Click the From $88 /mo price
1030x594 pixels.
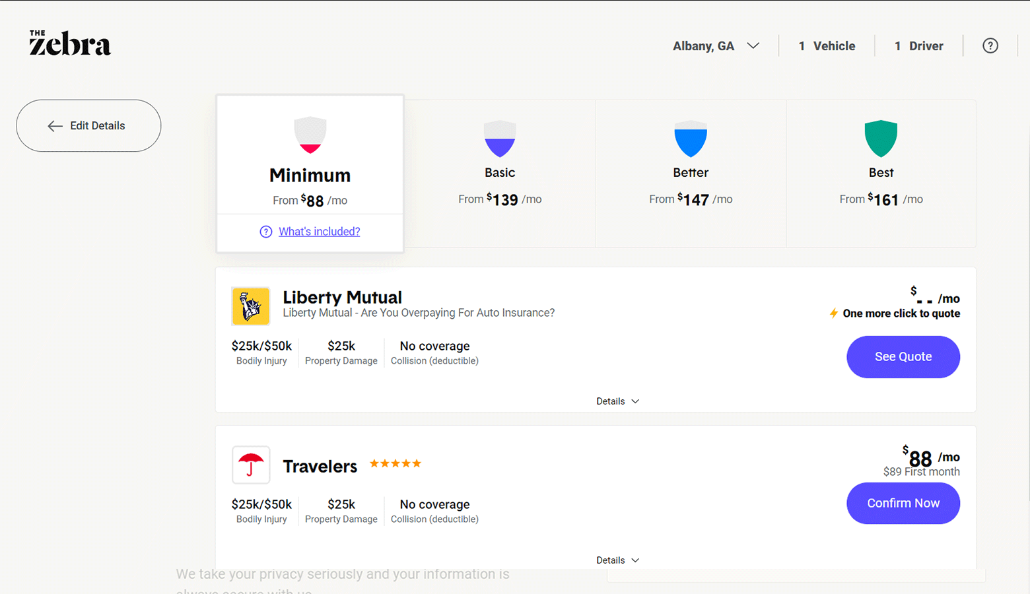pos(310,201)
